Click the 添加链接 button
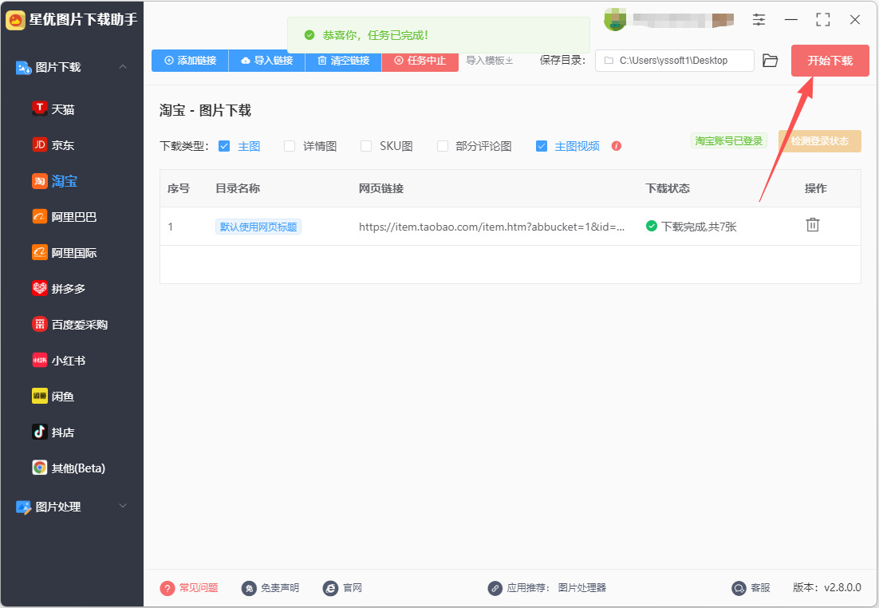 [x=190, y=61]
